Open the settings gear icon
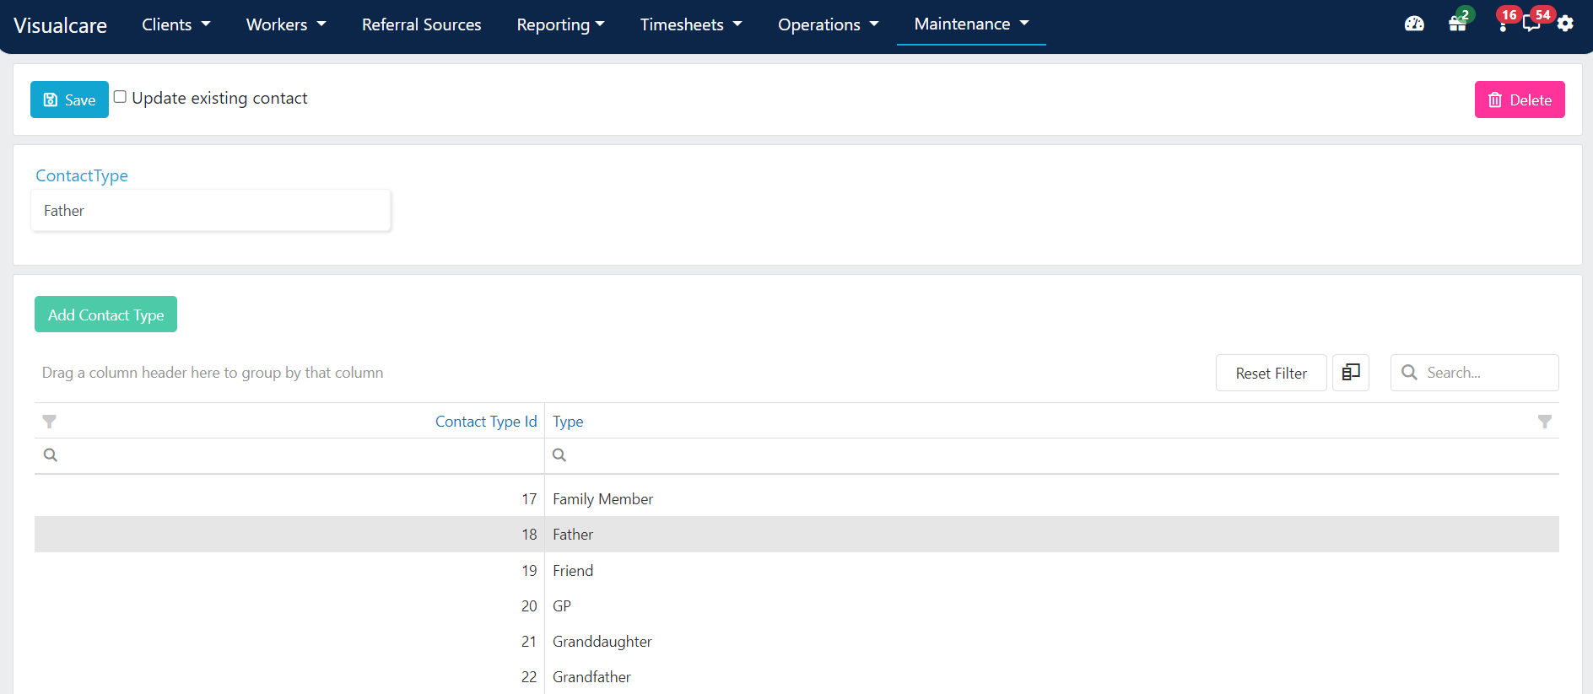 point(1565,24)
